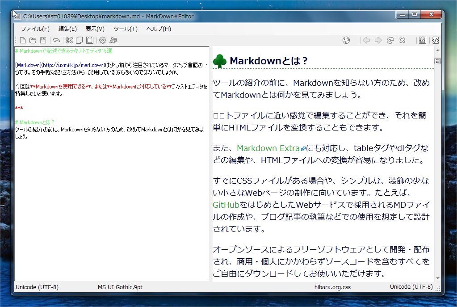Click inside the Markdown editor text area
The height and width of the screenshot is (307, 457).
(x=112, y=201)
